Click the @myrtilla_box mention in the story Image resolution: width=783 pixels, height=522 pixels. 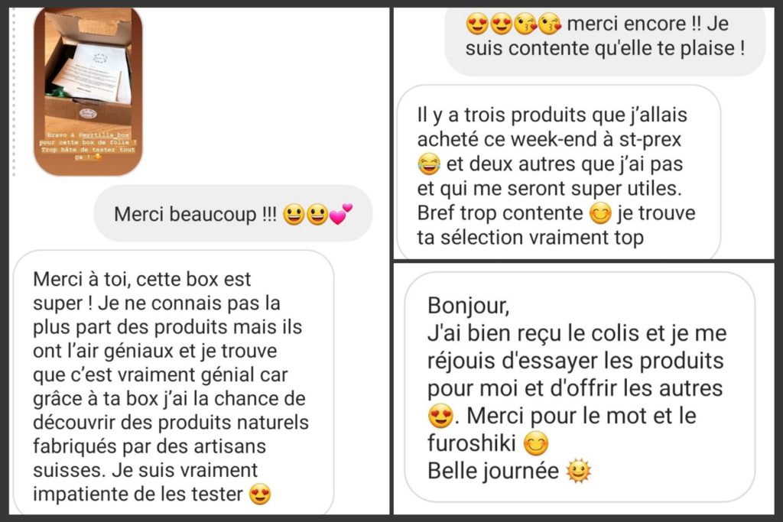coord(105,135)
